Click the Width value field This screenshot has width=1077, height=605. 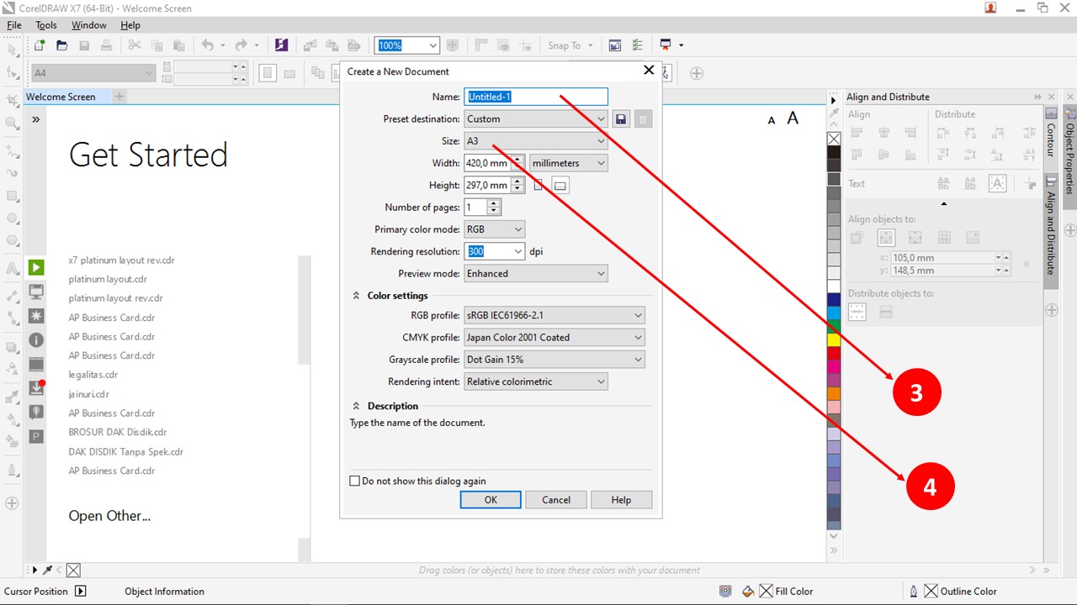pos(487,163)
